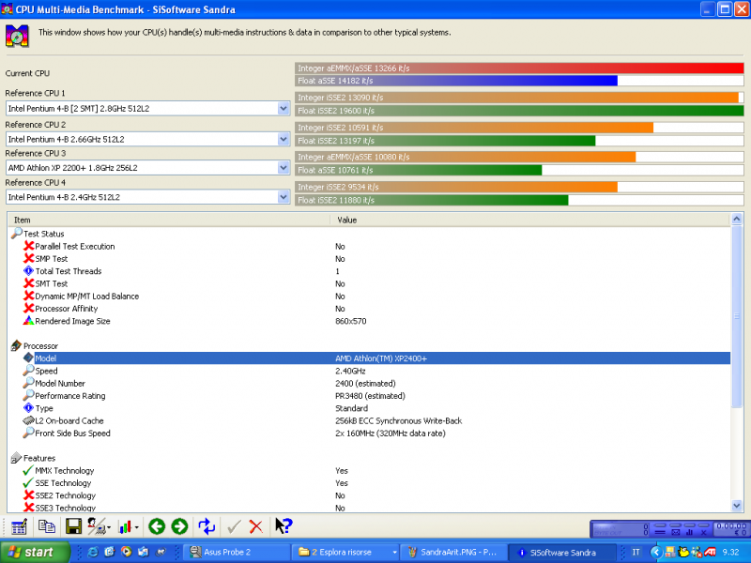Click the Windows Media Player quick launch icon

[x=127, y=552]
